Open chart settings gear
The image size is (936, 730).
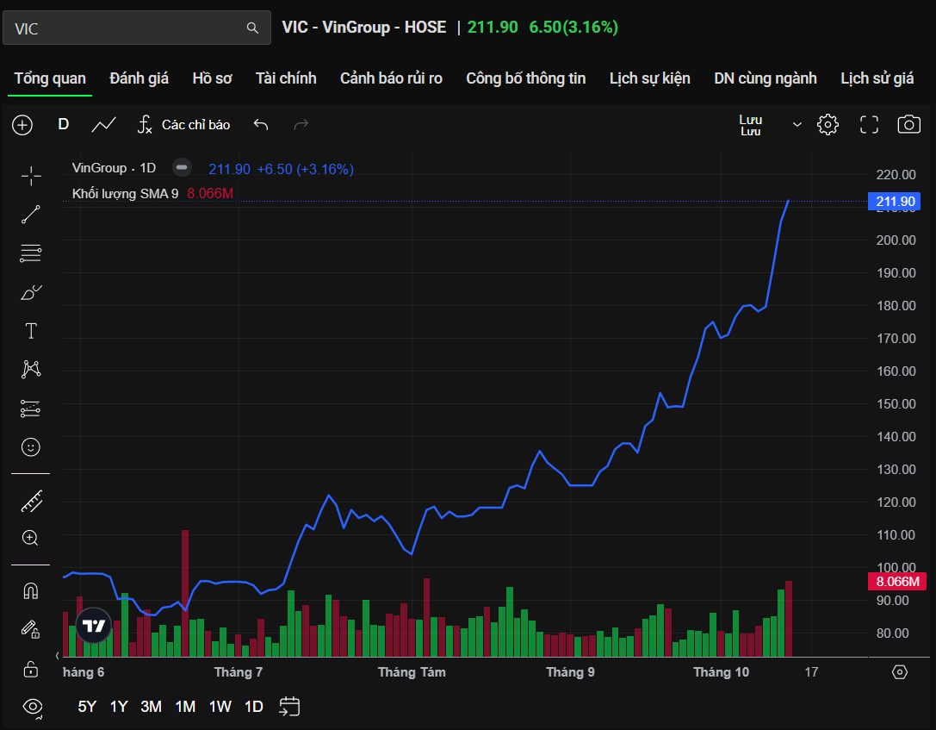tap(828, 125)
